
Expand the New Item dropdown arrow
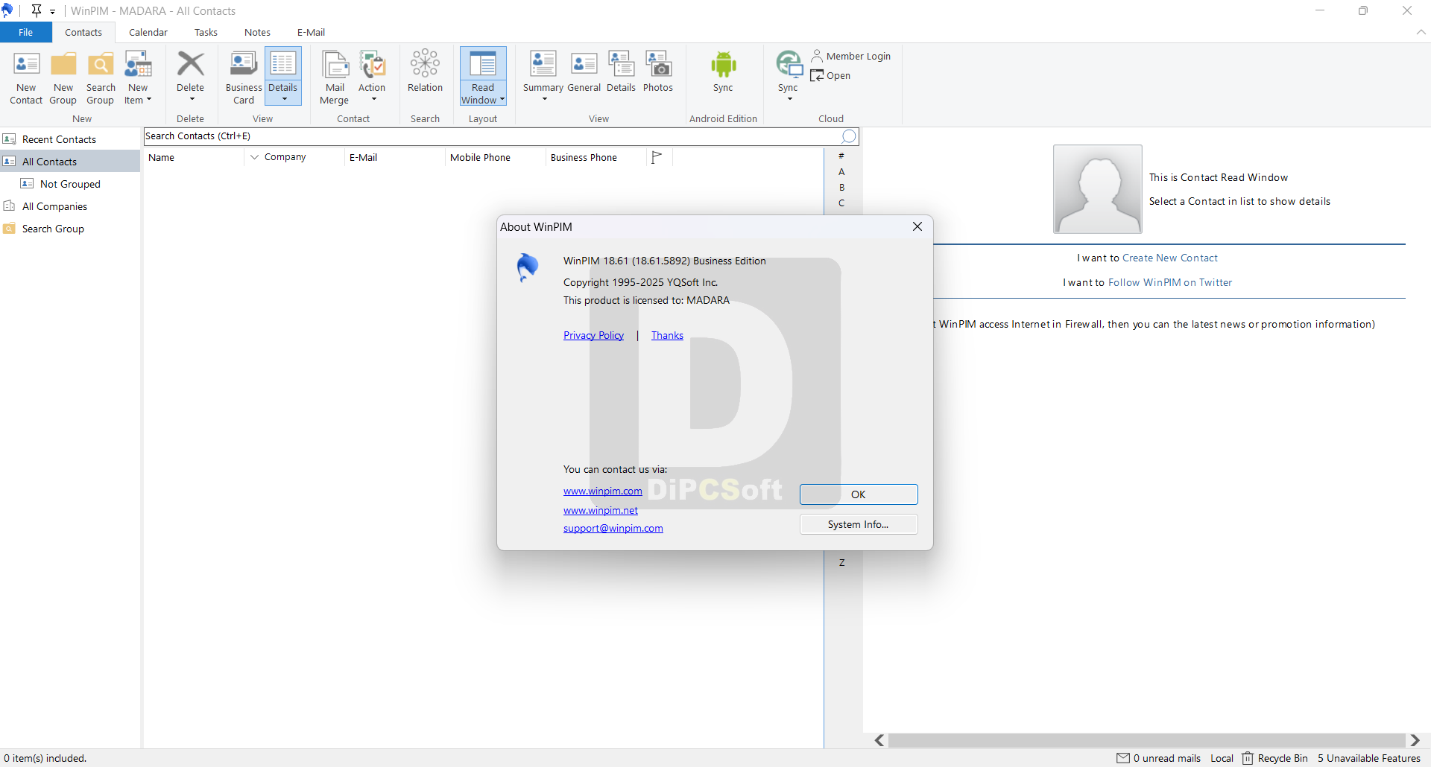pyautogui.click(x=149, y=100)
